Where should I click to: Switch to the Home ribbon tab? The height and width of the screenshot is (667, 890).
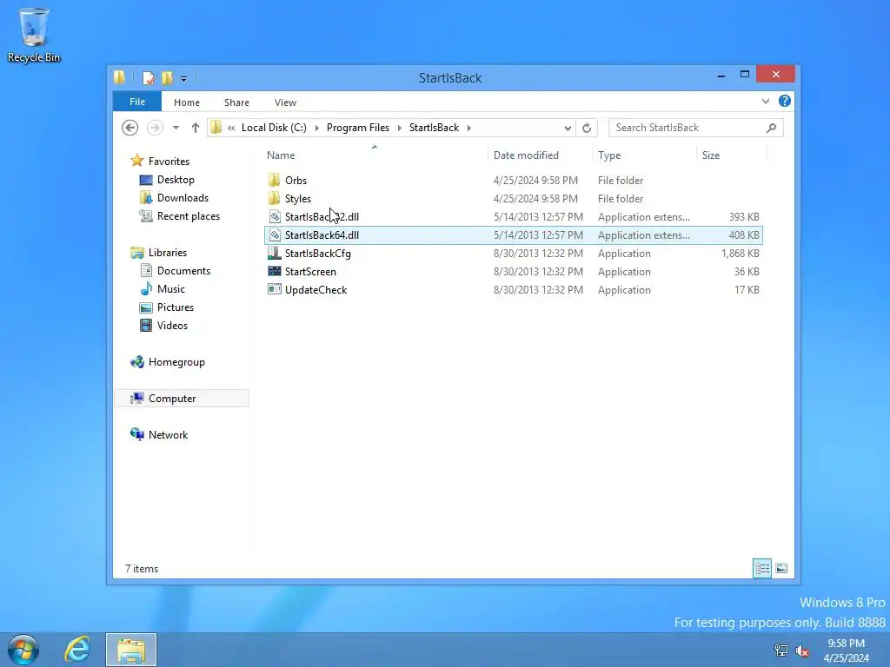point(187,102)
